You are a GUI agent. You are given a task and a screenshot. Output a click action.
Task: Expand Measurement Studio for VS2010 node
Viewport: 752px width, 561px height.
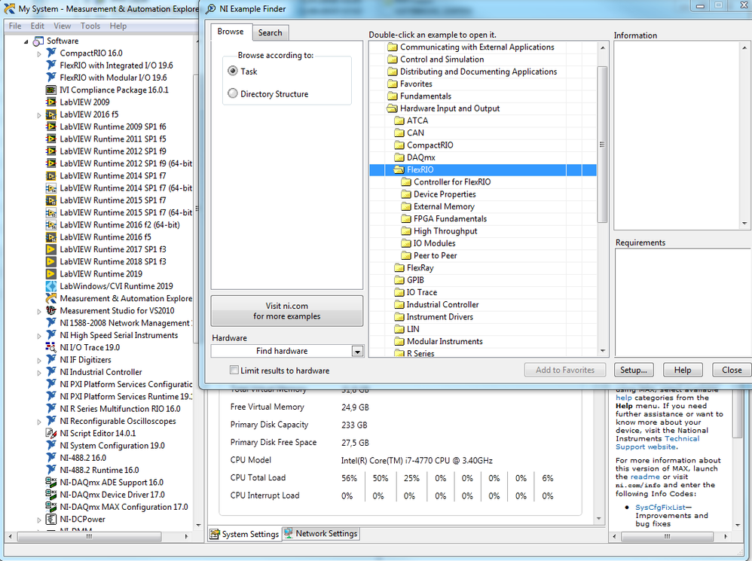(39, 312)
